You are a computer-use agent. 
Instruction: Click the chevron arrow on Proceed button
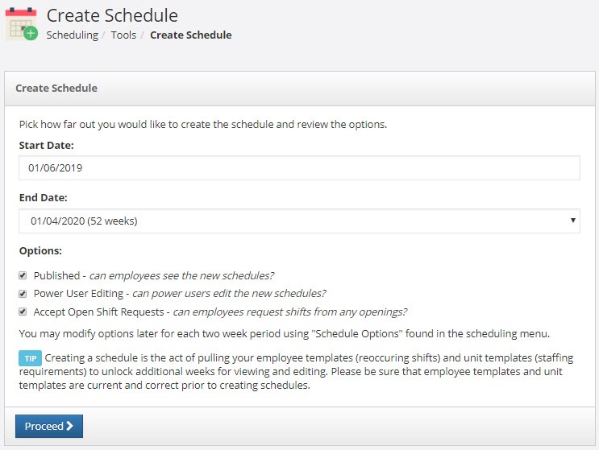(69, 426)
